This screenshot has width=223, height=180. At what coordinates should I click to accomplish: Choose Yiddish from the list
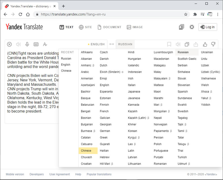205,105
